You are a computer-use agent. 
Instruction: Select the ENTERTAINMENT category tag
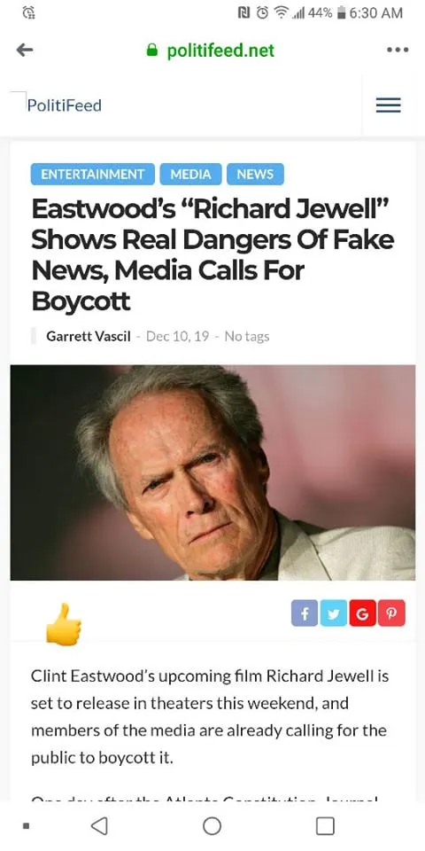(x=93, y=175)
